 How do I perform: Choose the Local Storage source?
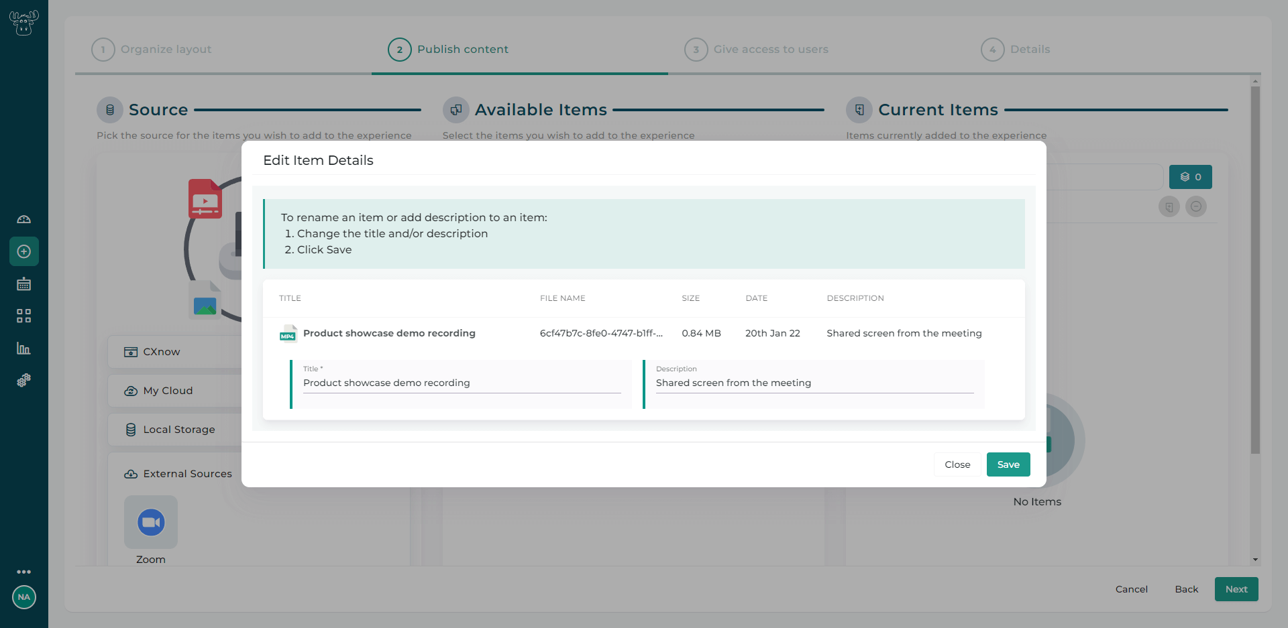tap(175, 430)
